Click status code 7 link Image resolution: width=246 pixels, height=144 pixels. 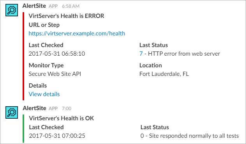141,54
